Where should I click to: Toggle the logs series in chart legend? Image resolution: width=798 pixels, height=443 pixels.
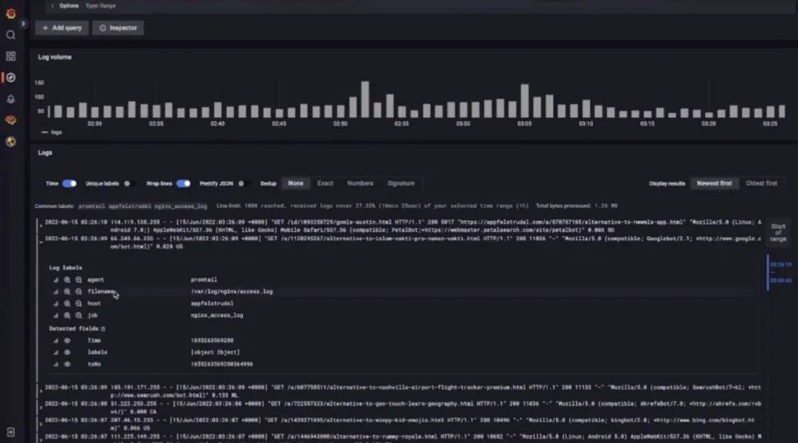tap(51, 132)
